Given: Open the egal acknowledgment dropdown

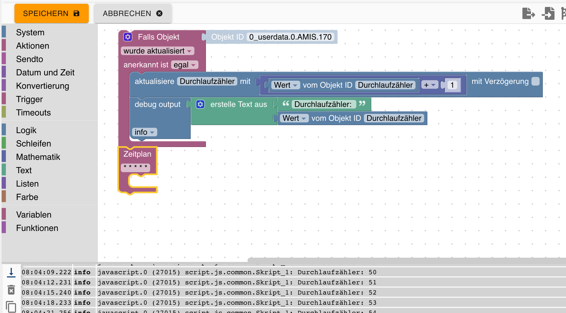Looking at the screenshot, I should pos(184,65).
